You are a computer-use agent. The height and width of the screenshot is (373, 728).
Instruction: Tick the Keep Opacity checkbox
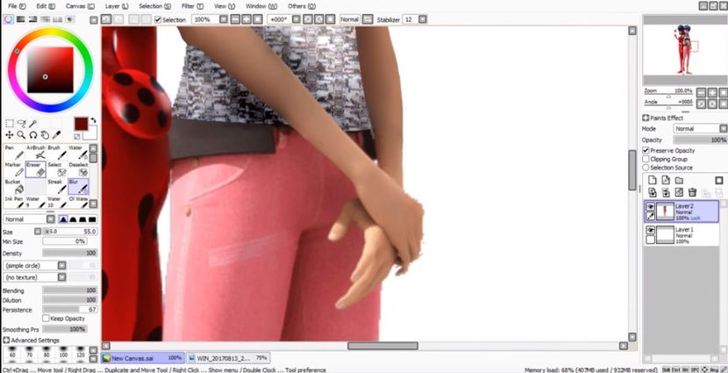[46, 318]
